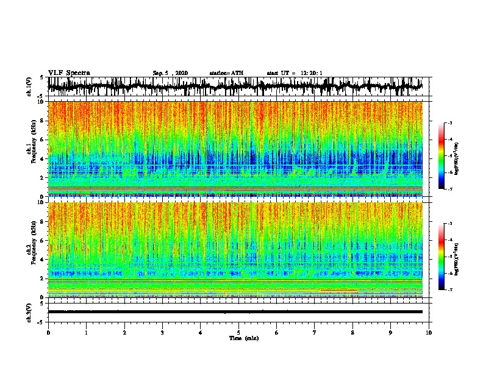Click the ch.2 spectrogram plot
Viewport: 483px width, 373px height.
(235, 250)
